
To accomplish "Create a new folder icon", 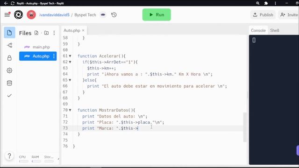I will pos(46,33).
